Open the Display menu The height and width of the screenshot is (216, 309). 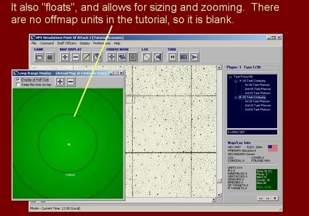[x=85, y=43]
